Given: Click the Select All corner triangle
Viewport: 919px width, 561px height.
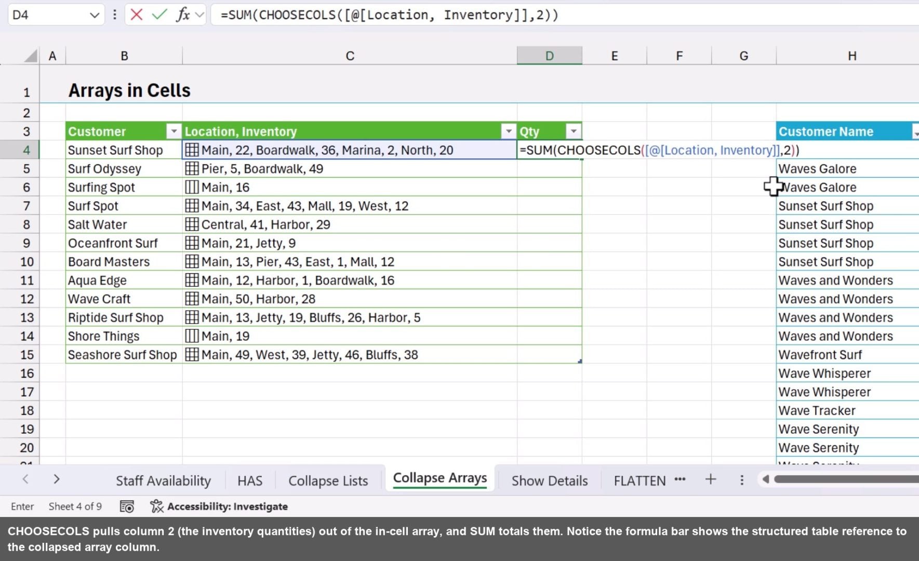Looking at the screenshot, I should 31,56.
